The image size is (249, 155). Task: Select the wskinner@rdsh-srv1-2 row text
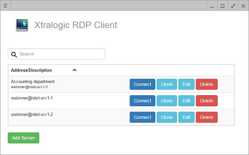tap(32, 115)
